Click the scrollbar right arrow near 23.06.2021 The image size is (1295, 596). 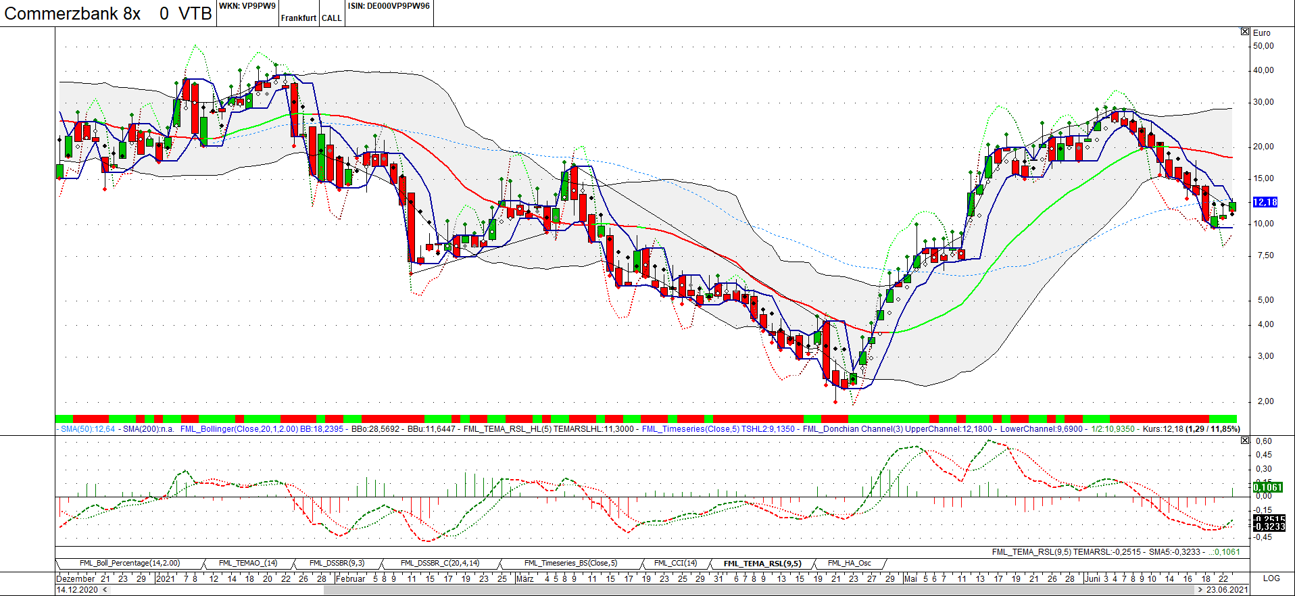pos(1200,589)
